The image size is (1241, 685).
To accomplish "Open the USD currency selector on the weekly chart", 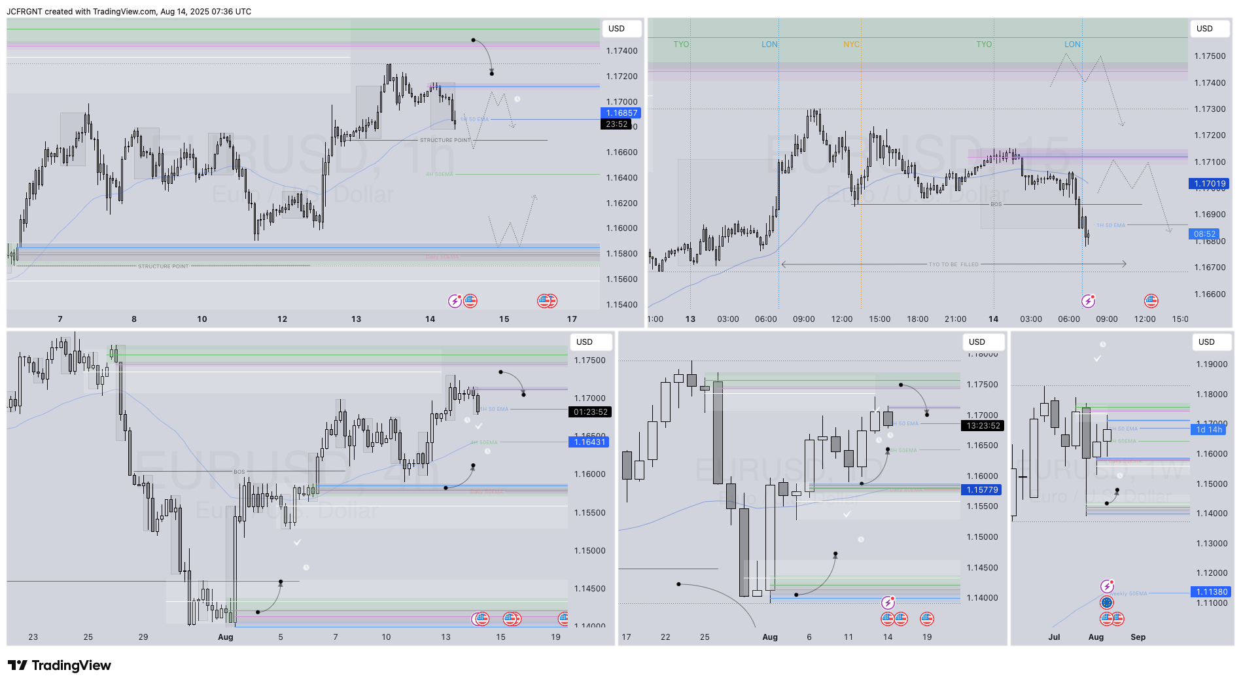I will pos(1212,342).
